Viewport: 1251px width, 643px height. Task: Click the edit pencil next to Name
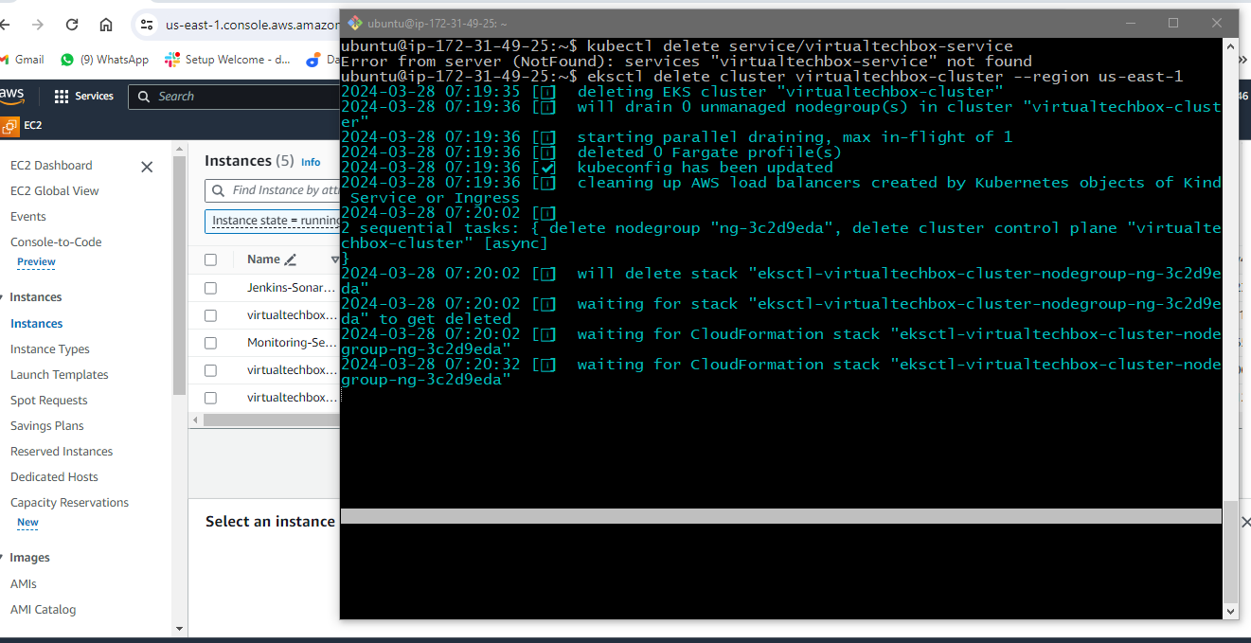pyautogui.click(x=291, y=259)
